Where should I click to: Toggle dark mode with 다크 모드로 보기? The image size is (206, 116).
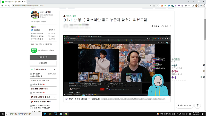185,105
